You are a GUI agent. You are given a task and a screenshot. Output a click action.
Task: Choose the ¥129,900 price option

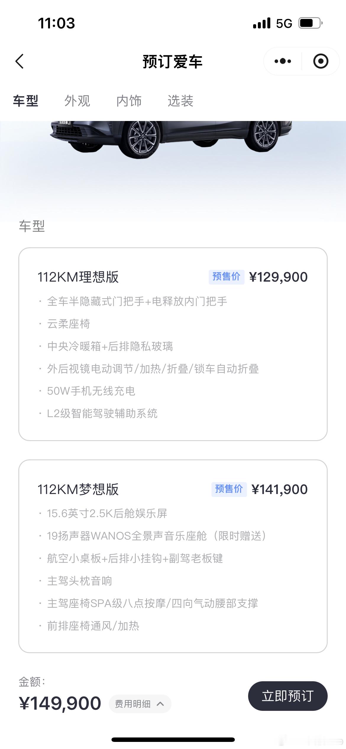point(279,277)
